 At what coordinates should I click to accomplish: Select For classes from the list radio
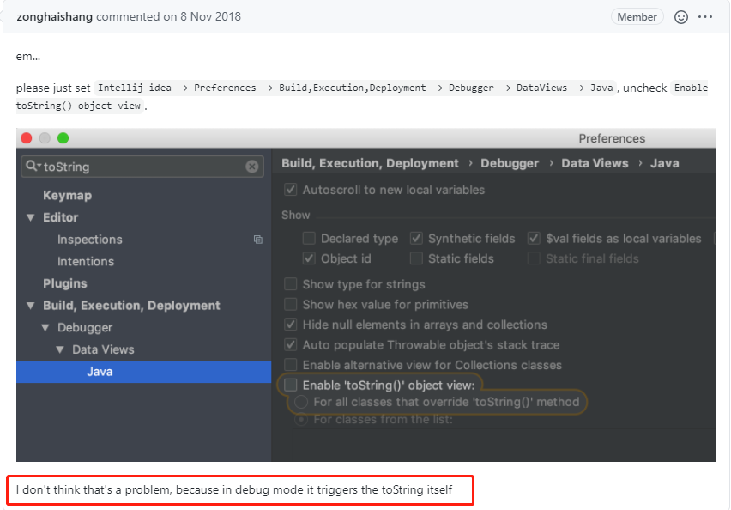[x=301, y=420]
